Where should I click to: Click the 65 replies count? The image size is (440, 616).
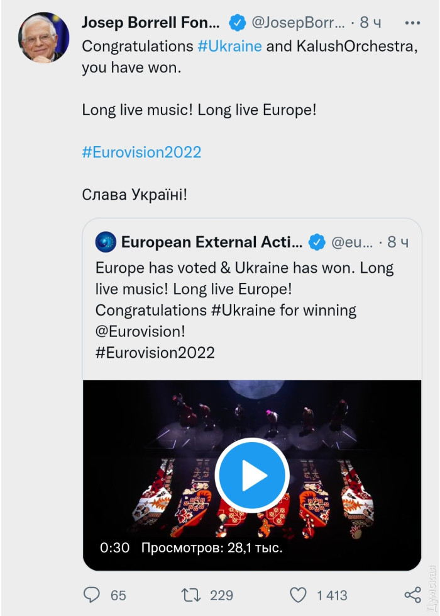click(118, 595)
